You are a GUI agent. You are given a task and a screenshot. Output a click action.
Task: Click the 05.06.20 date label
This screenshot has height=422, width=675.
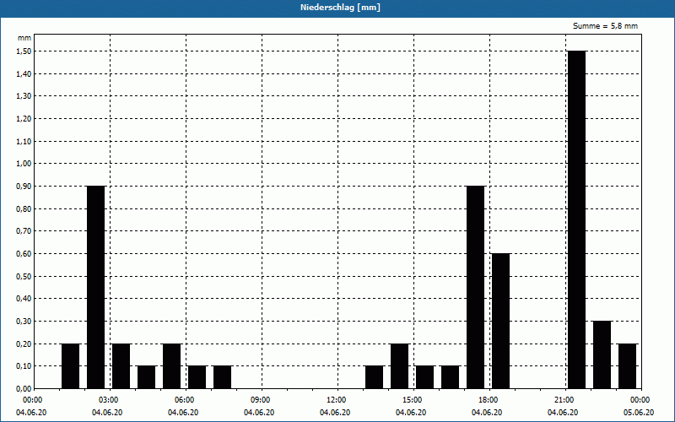pyautogui.click(x=639, y=413)
